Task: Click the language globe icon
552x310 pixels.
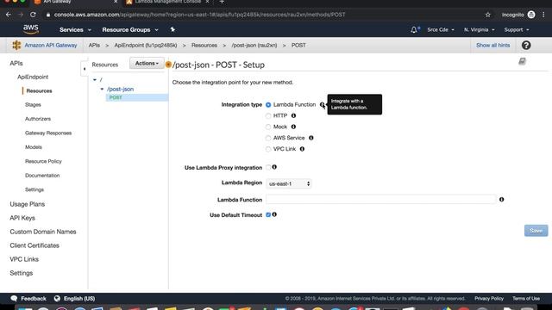Action: [x=57, y=299]
